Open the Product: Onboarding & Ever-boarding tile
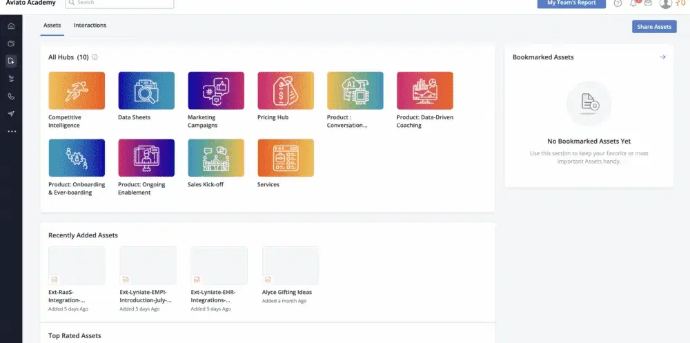 click(77, 158)
